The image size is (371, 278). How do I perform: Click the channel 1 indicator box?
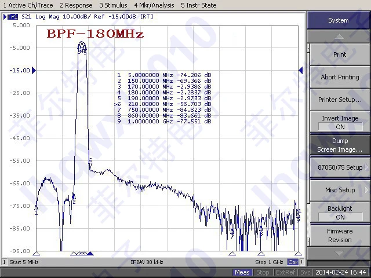pos(4,262)
